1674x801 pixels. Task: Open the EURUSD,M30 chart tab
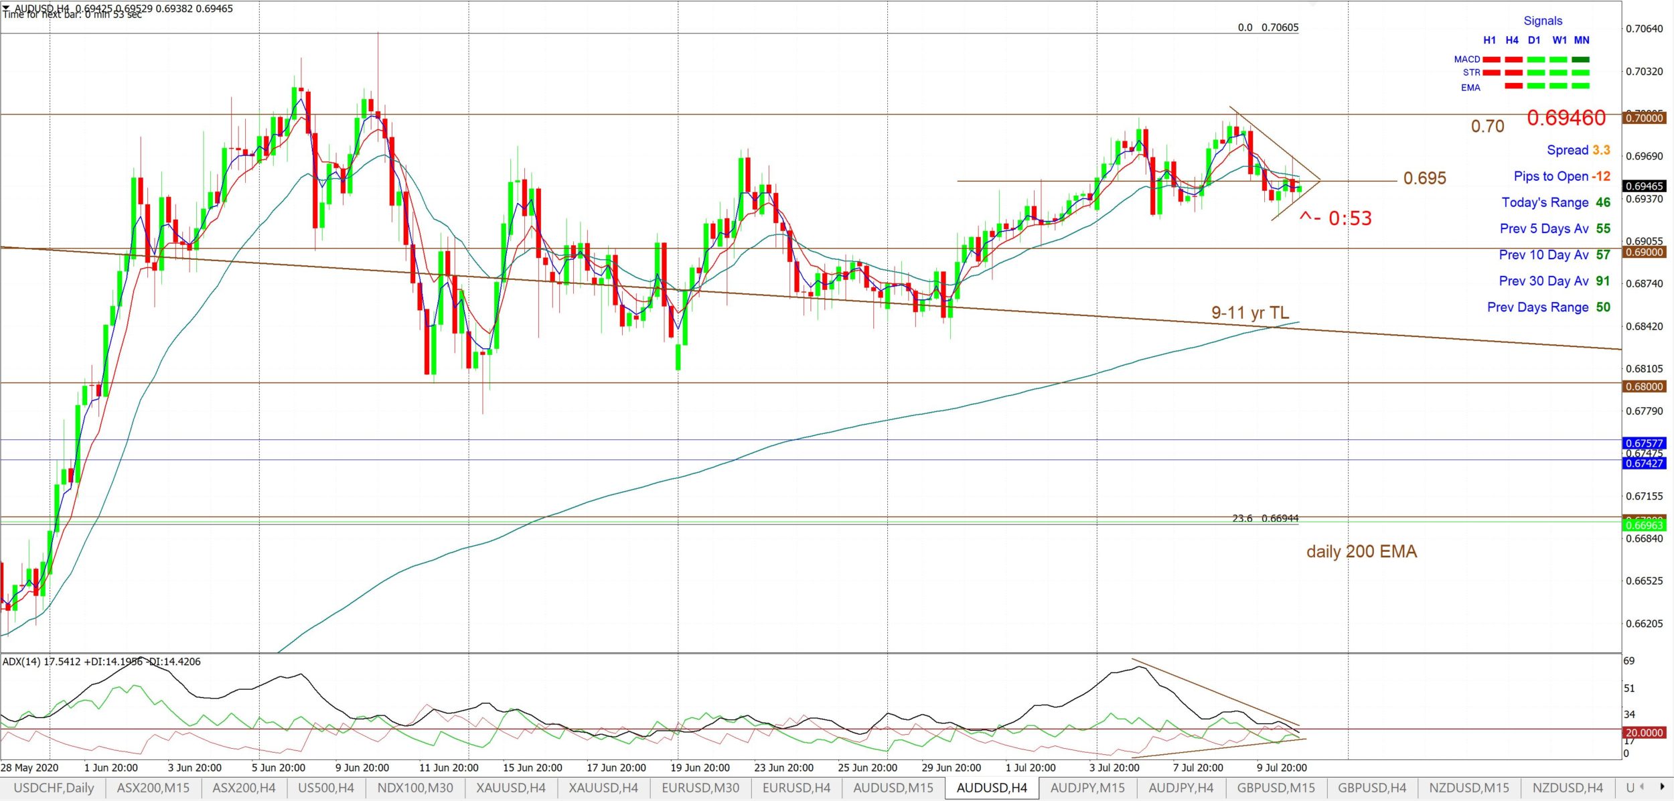[x=700, y=788]
